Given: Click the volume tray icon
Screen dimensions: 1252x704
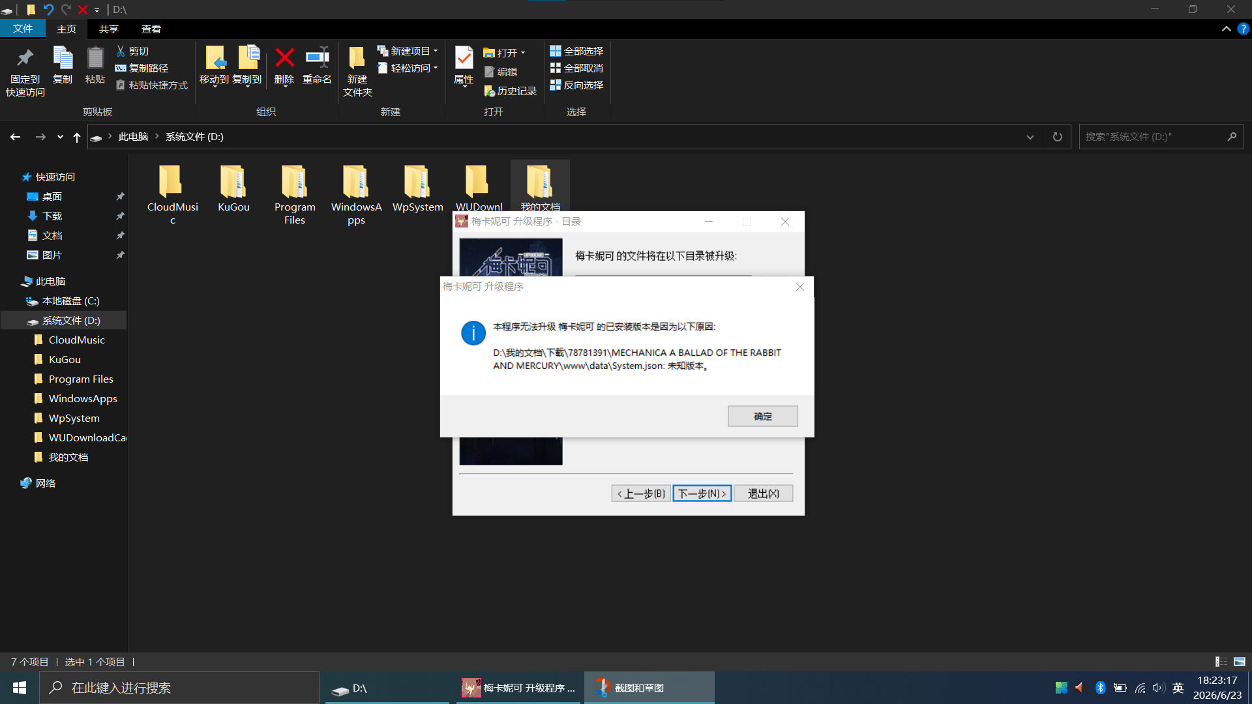Looking at the screenshot, I should (x=1158, y=688).
